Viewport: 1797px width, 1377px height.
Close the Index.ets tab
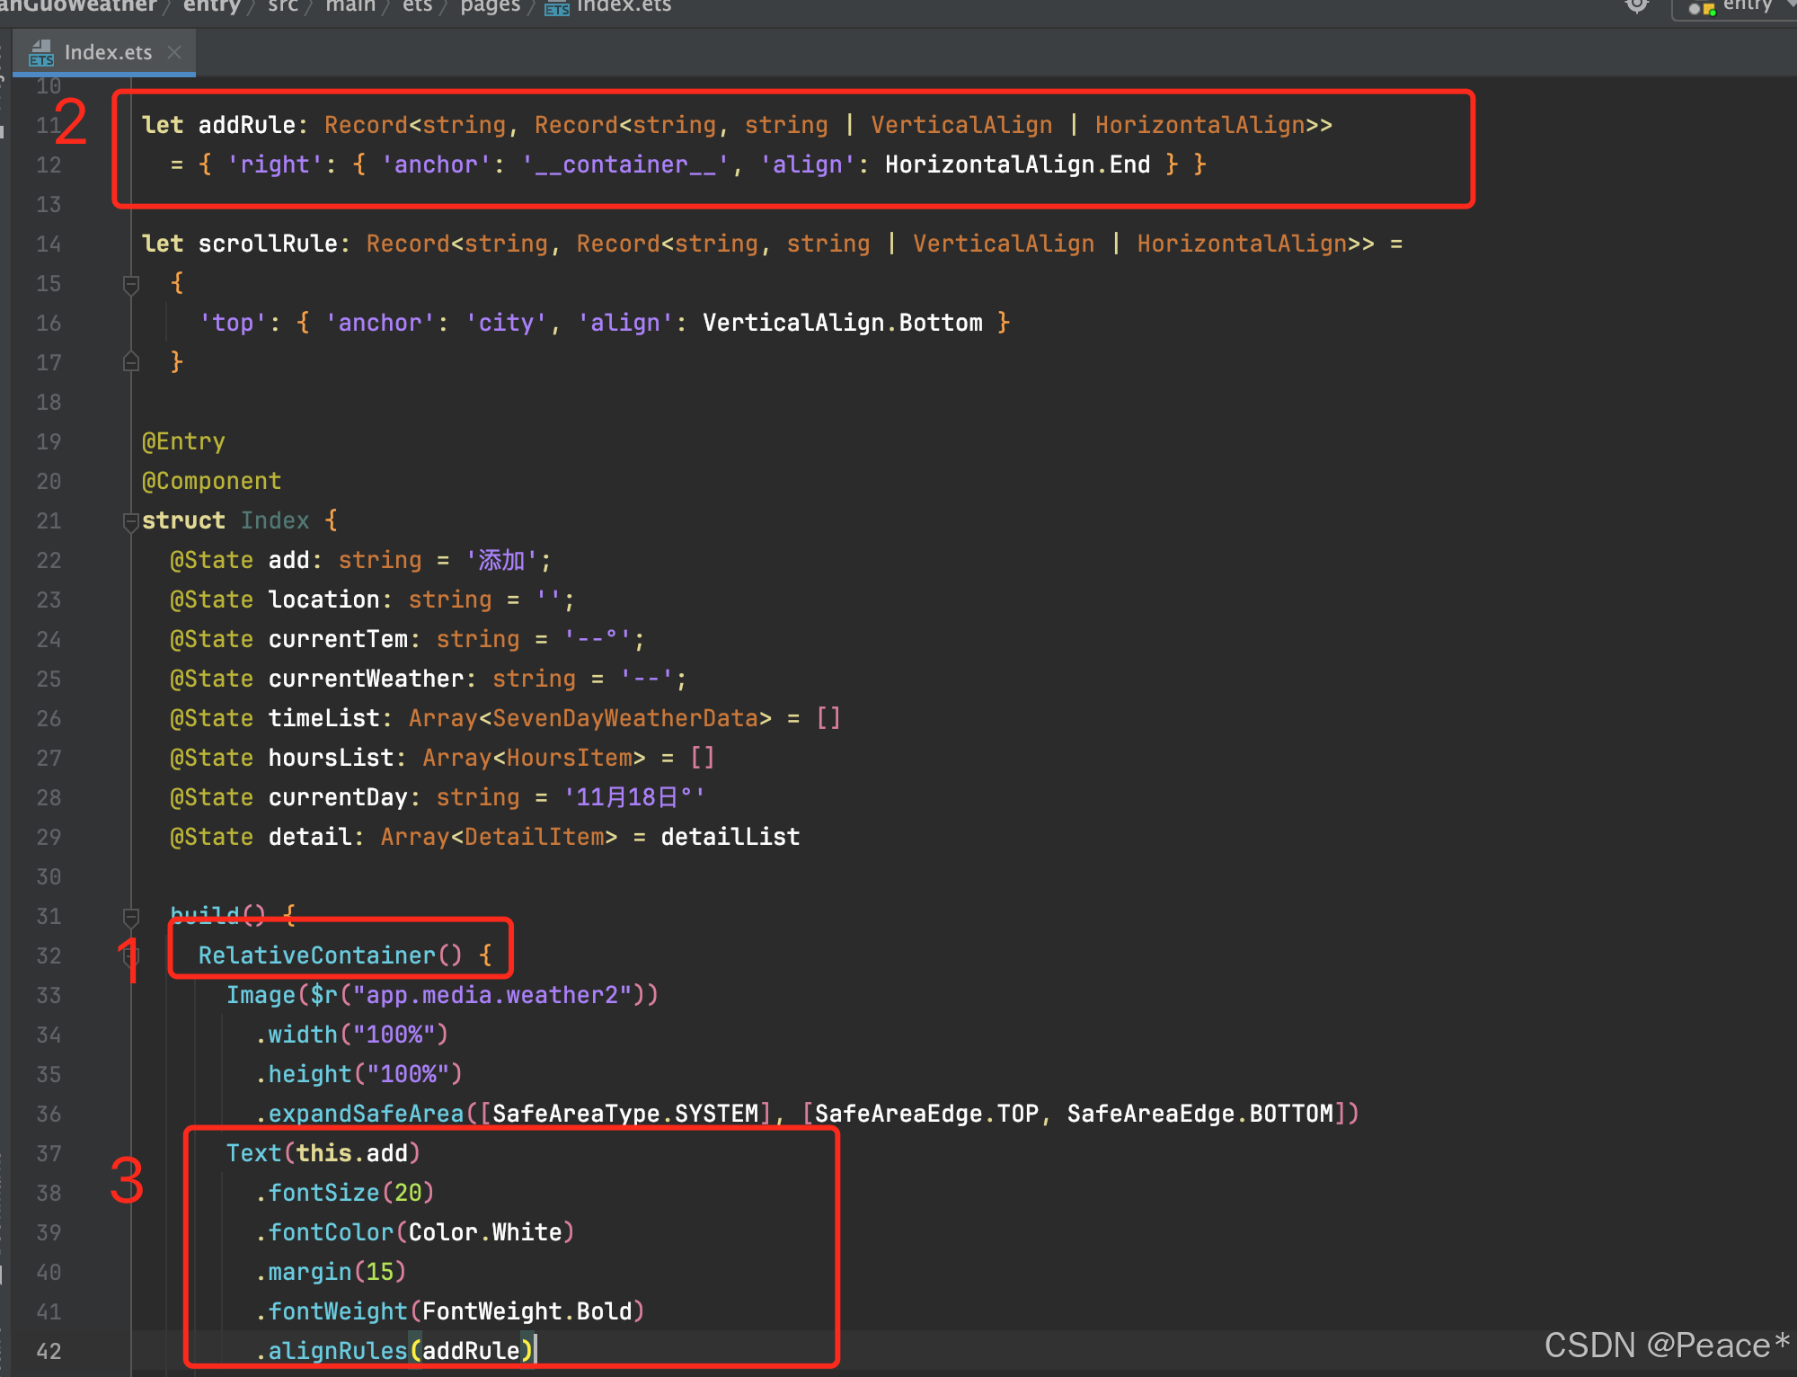(x=176, y=51)
